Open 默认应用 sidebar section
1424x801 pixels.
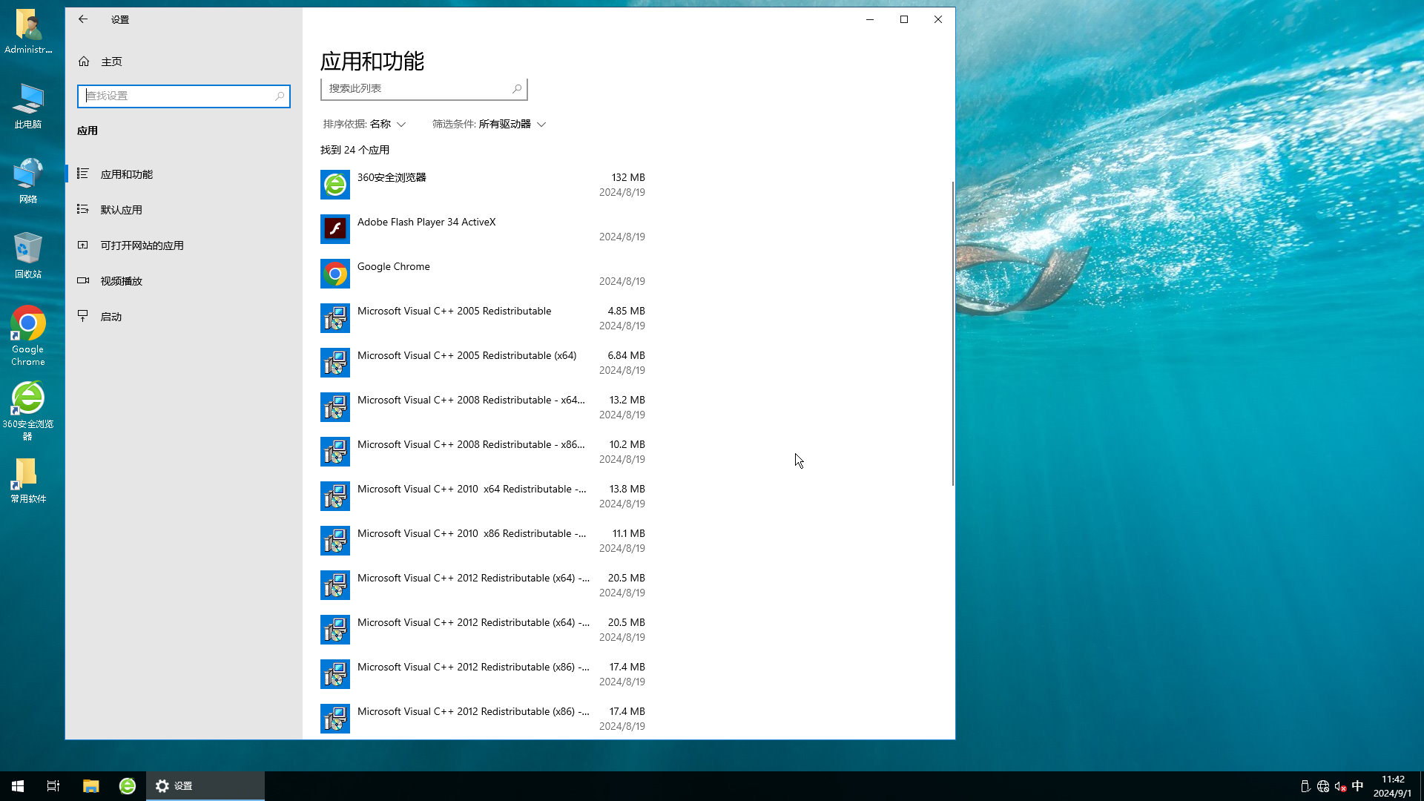[184, 210]
